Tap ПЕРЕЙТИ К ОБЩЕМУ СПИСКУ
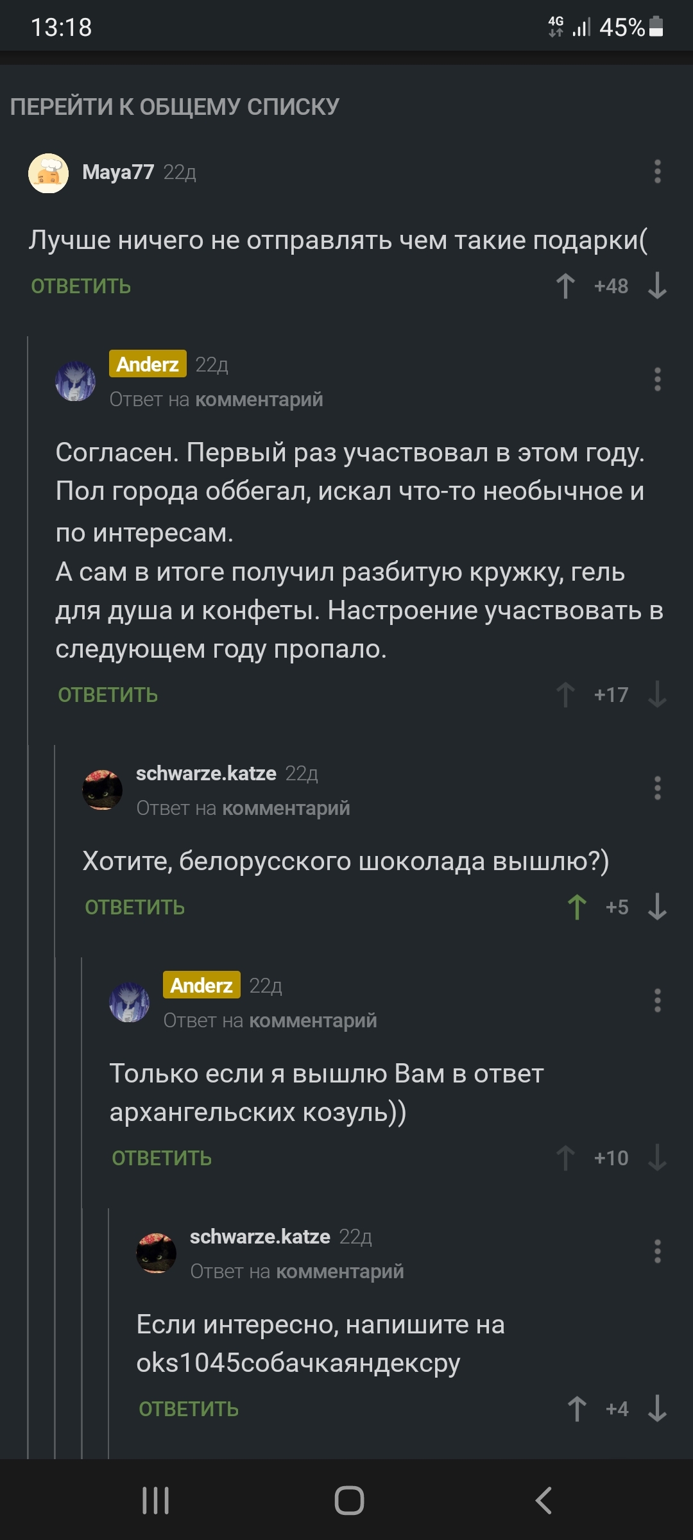This screenshot has width=693, height=1540. 175,107
